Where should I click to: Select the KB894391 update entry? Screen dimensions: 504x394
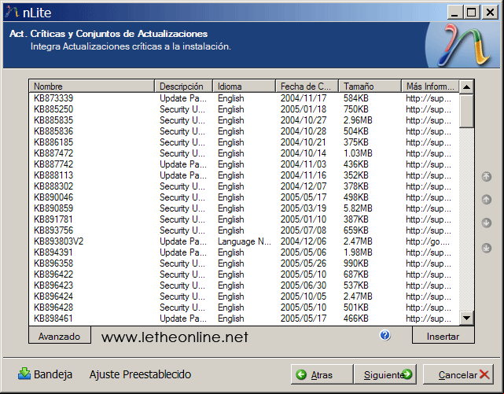[x=245, y=252]
